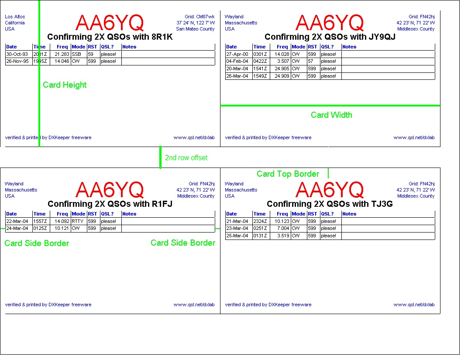Image resolution: width=461 pixels, height=356 pixels.
Task: Select the 'SSB' mode cell
Action: click(79, 55)
